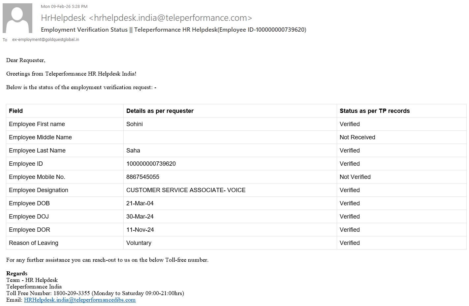Click the Mon 09-Feb-26 received timestamp
Image resolution: width=469 pixels, height=306 pixels.
[x=64, y=6]
